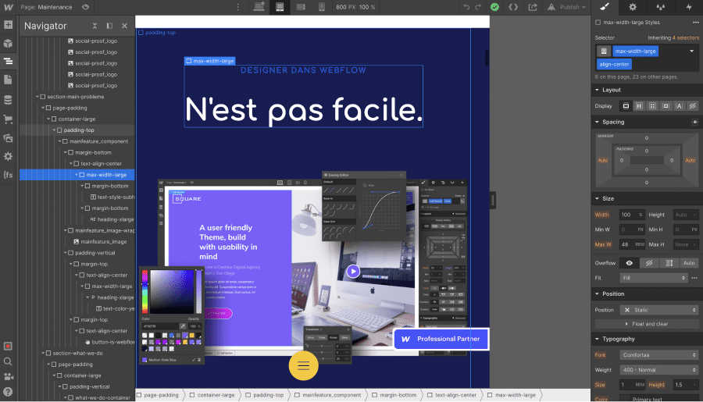Collapse all in Navigator panel
The image size is (703, 402).
click(x=95, y=26)
